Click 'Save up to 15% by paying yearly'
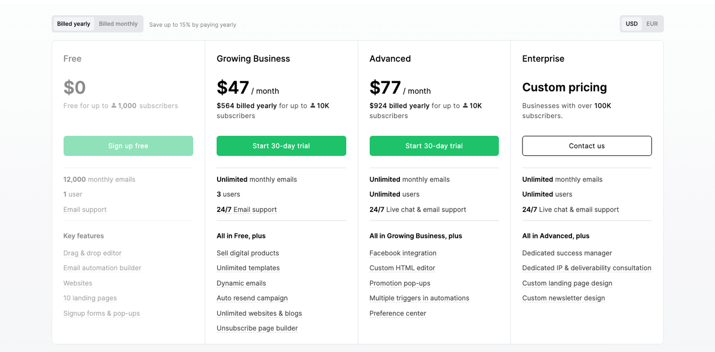The width and height of the screenshot is (715, 352). (x=193, y=25)
